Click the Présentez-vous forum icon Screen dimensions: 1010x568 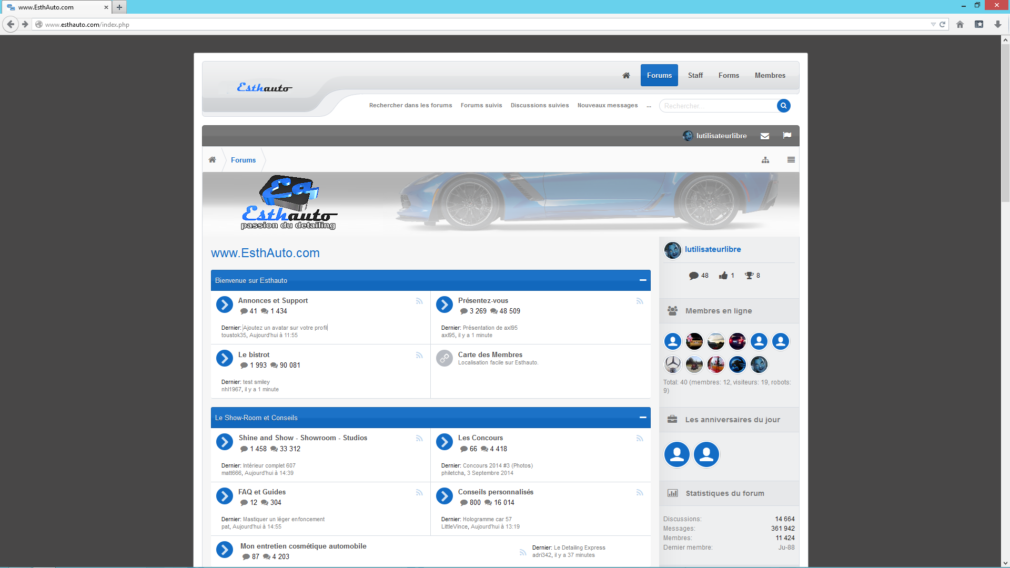(x=445, y=305)
